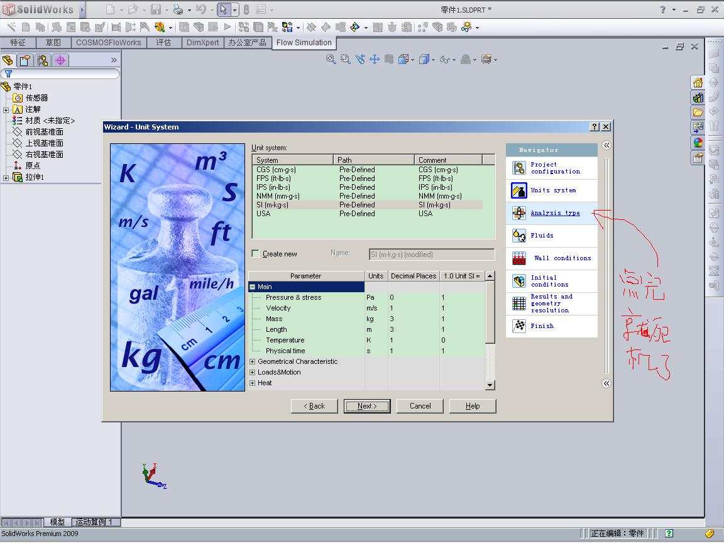The width and height of the screenshot is (724, 543).
Task: Click the home icon in task pane
Action: pos(698,83)
